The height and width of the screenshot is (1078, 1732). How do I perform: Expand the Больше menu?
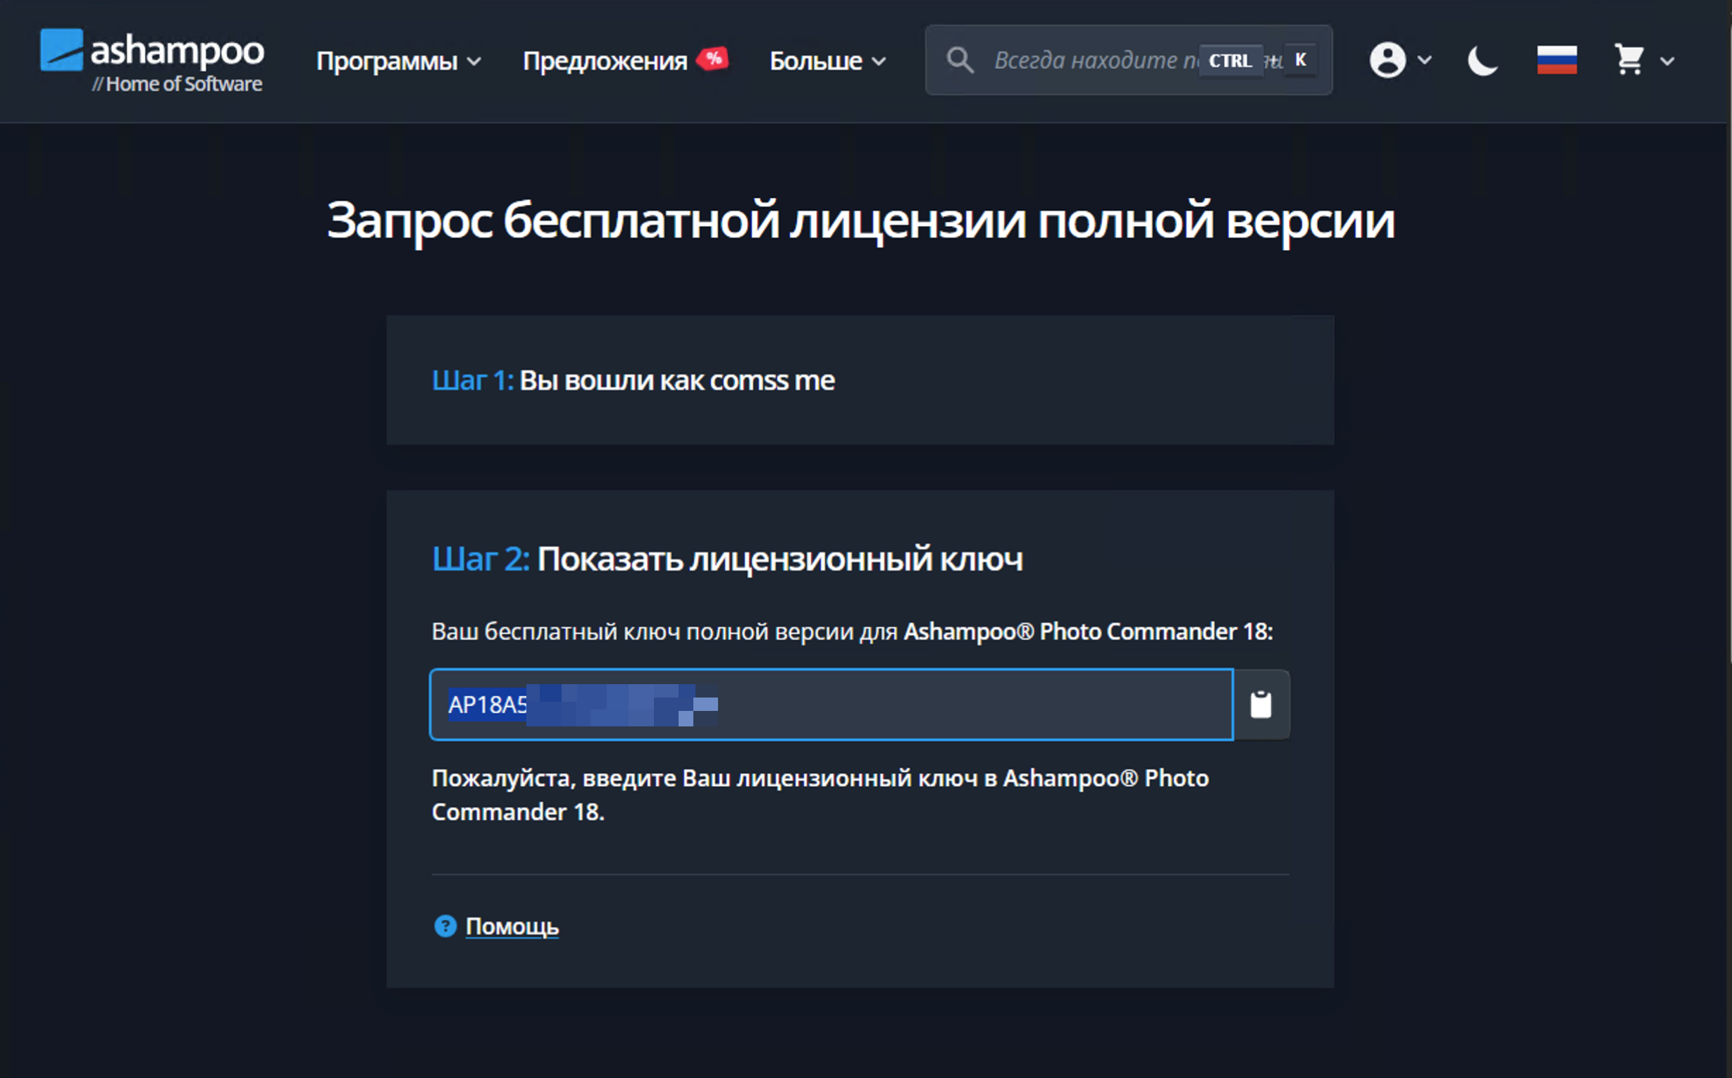point(828,61)
